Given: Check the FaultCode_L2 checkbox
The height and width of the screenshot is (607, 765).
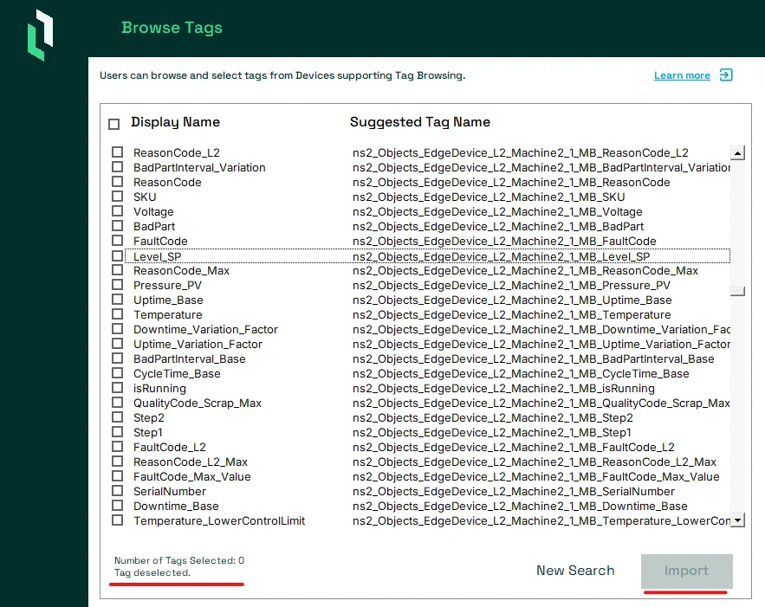Looking at the screenshot, I should point(117,447).
